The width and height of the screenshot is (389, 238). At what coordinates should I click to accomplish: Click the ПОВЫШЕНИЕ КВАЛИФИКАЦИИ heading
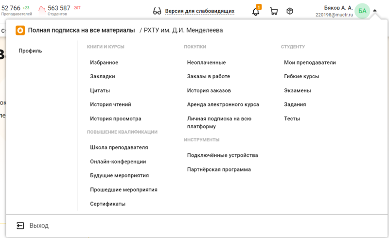pyautogui.click(x=122, y=132)
